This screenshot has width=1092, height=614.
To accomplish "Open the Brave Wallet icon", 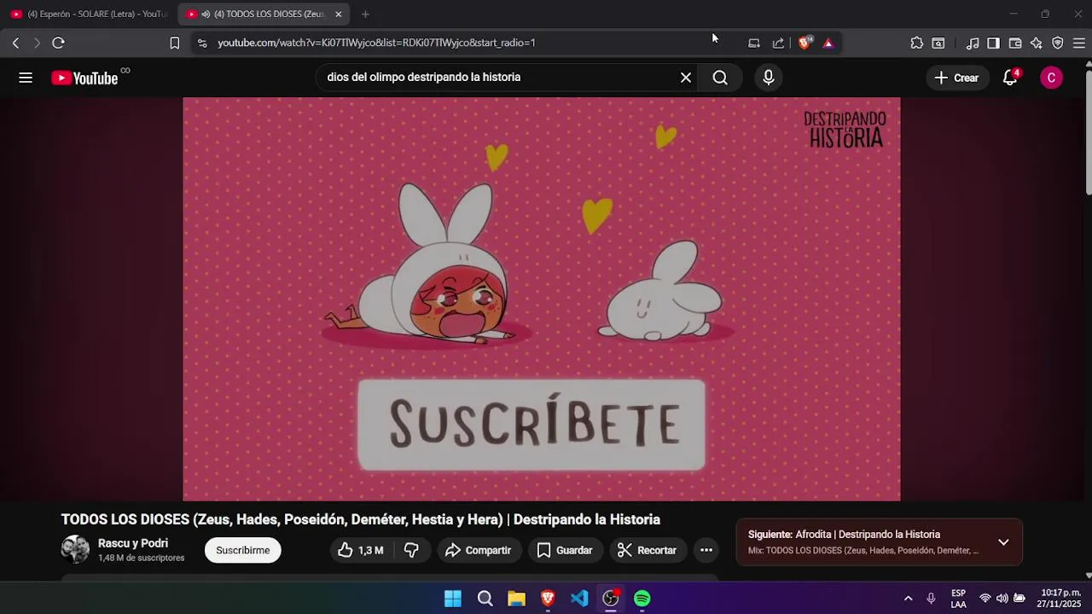I will [1015, 43].
